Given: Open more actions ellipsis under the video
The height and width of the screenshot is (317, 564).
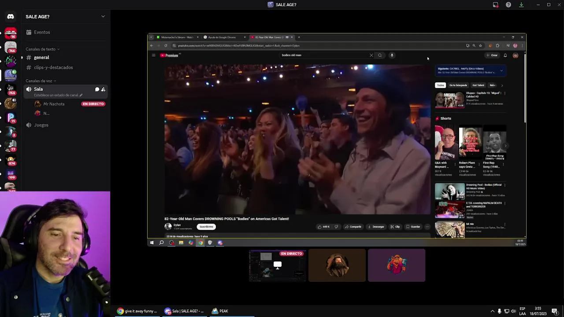Looking at the screenshot, I should pos(427,227).
